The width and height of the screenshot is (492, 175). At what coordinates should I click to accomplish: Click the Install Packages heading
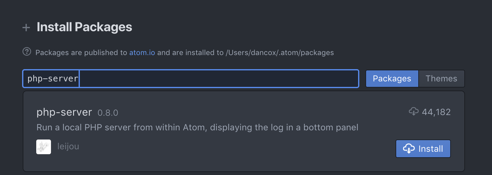point(84,27)
